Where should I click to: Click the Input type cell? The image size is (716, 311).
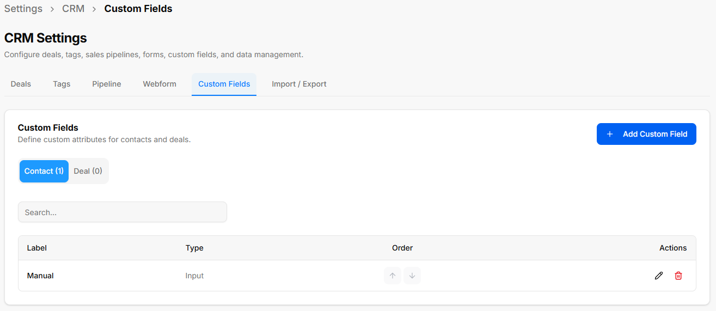194,276
